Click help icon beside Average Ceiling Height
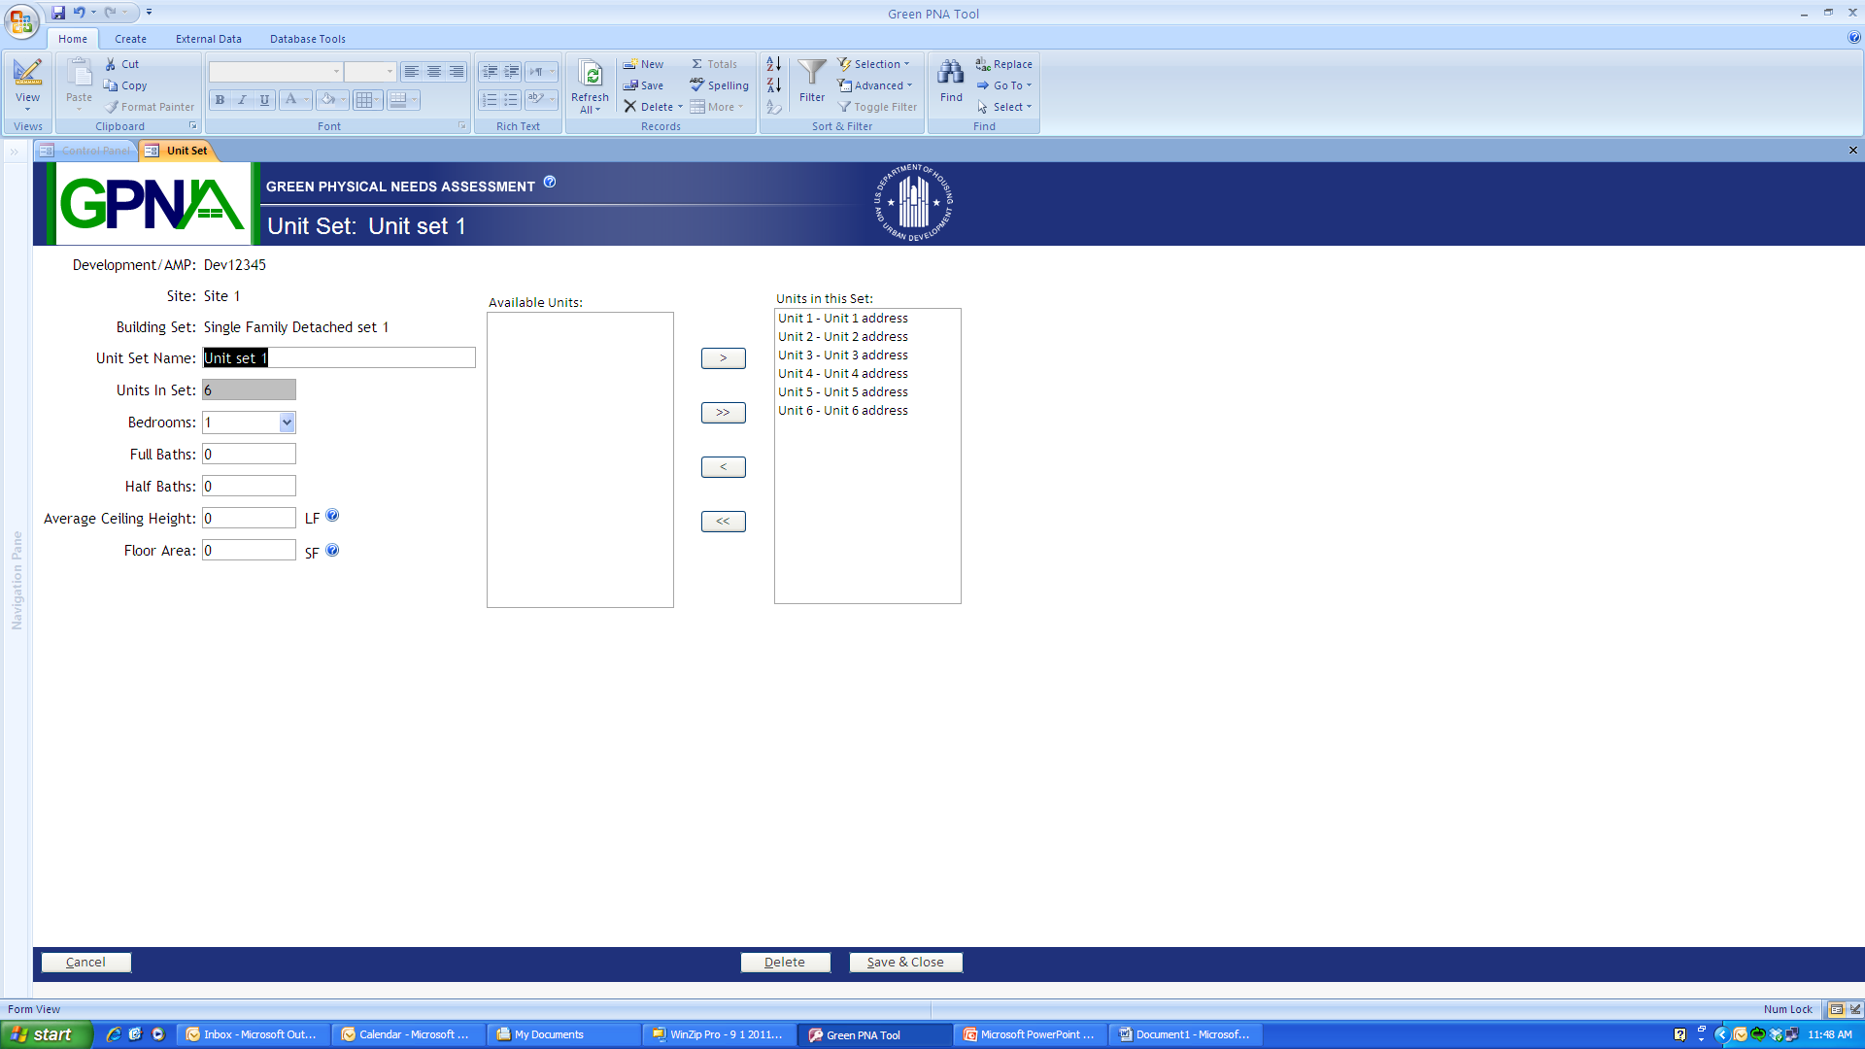Viewport: 1865px width, 1049px height. point(332,516)
